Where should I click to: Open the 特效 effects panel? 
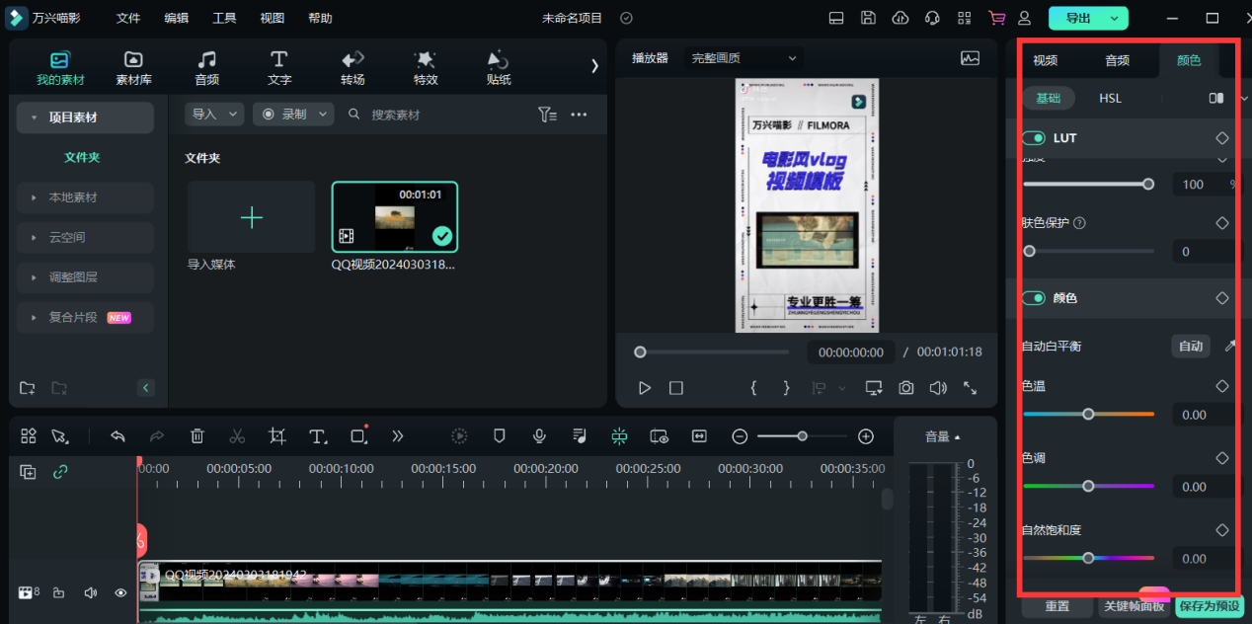(x=426, y=67)
